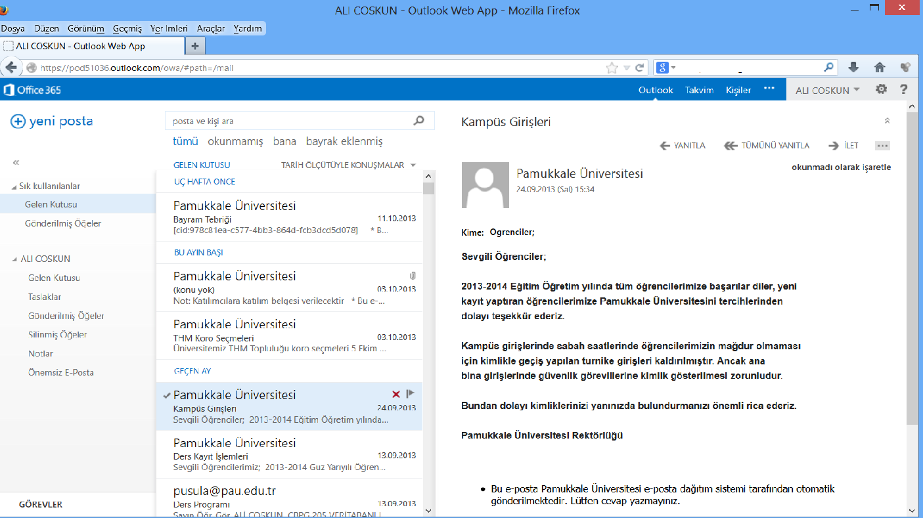Open TARIH ÖLÇÜTÜYLE KONUŞMALAR sort dropdown
Viewport: 923px width, 518px height.
coord(349,165)
